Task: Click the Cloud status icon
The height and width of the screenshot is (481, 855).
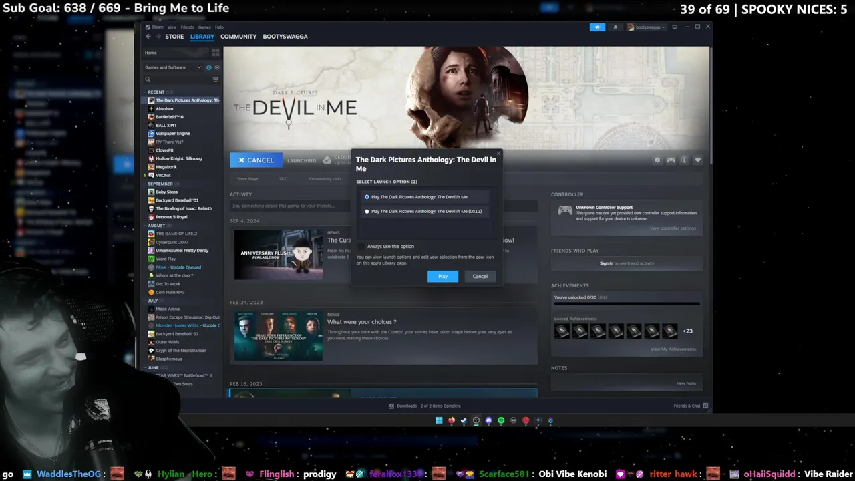Action: point(327,160)
